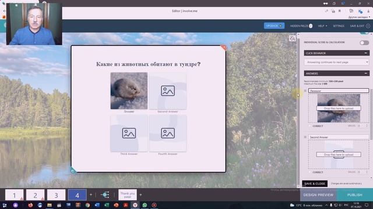Open File Explorer from the taskbar
Screen dimensions: 373x209
click(x=50, y=205)
